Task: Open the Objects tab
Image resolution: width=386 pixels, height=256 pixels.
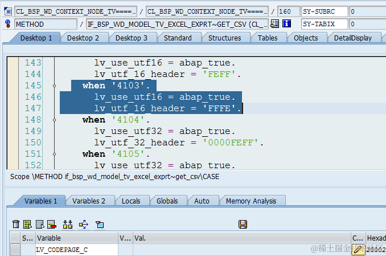Action: coord(306,38)
